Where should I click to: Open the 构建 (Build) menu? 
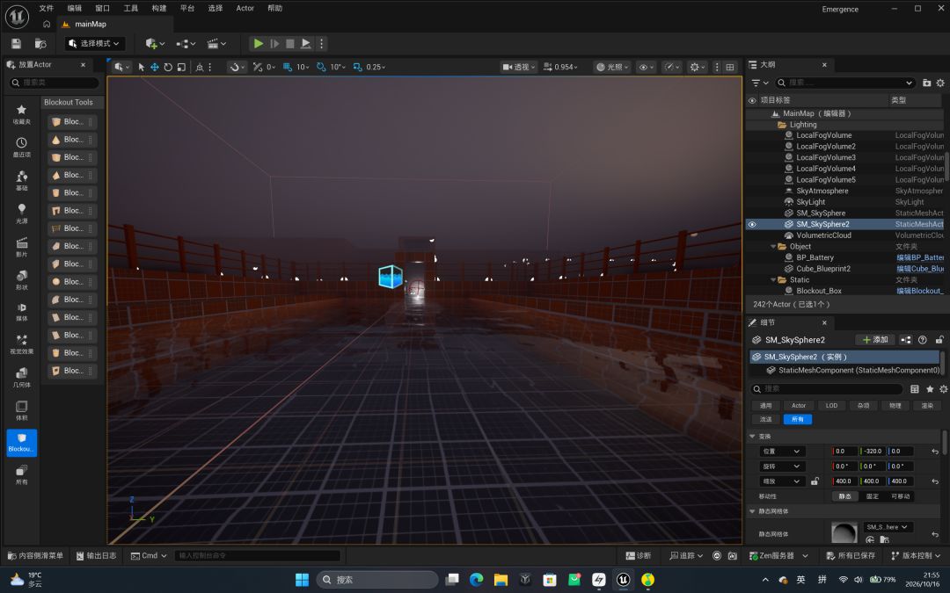tap(158, 9)
